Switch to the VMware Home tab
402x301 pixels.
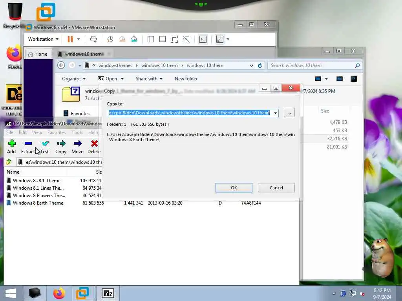pos(38,54)
